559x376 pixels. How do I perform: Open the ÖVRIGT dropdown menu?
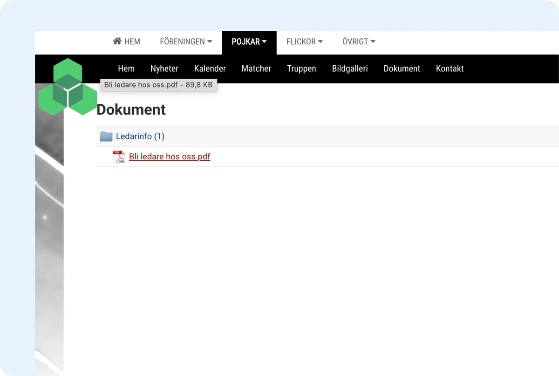pyautogui.click(x=359, y=41)
